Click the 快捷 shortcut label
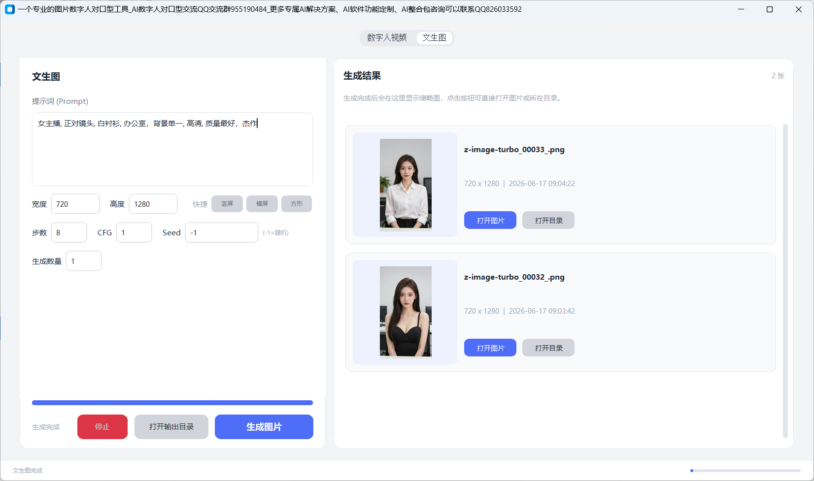The image size is (814, 481). tap(200, 204)
